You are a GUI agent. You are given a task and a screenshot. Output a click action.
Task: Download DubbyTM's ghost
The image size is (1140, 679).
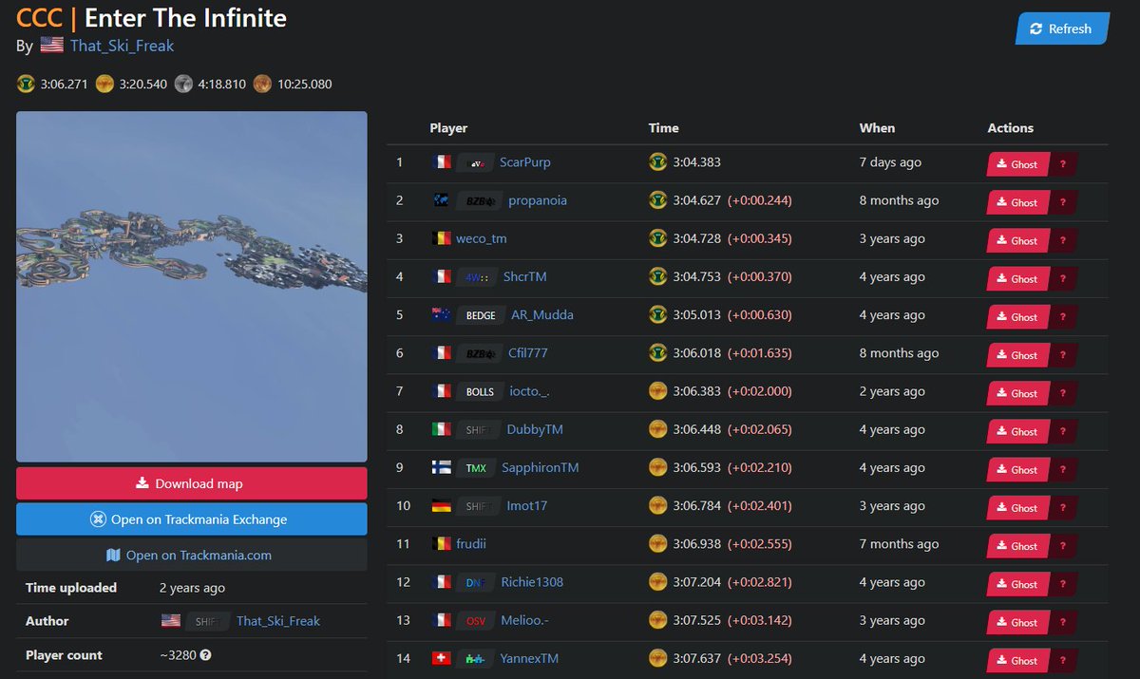(x=1016, y=431)
